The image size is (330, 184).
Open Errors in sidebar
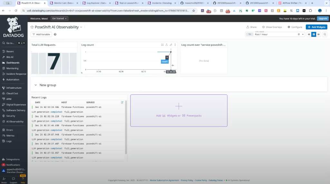[x=9, y=130]
